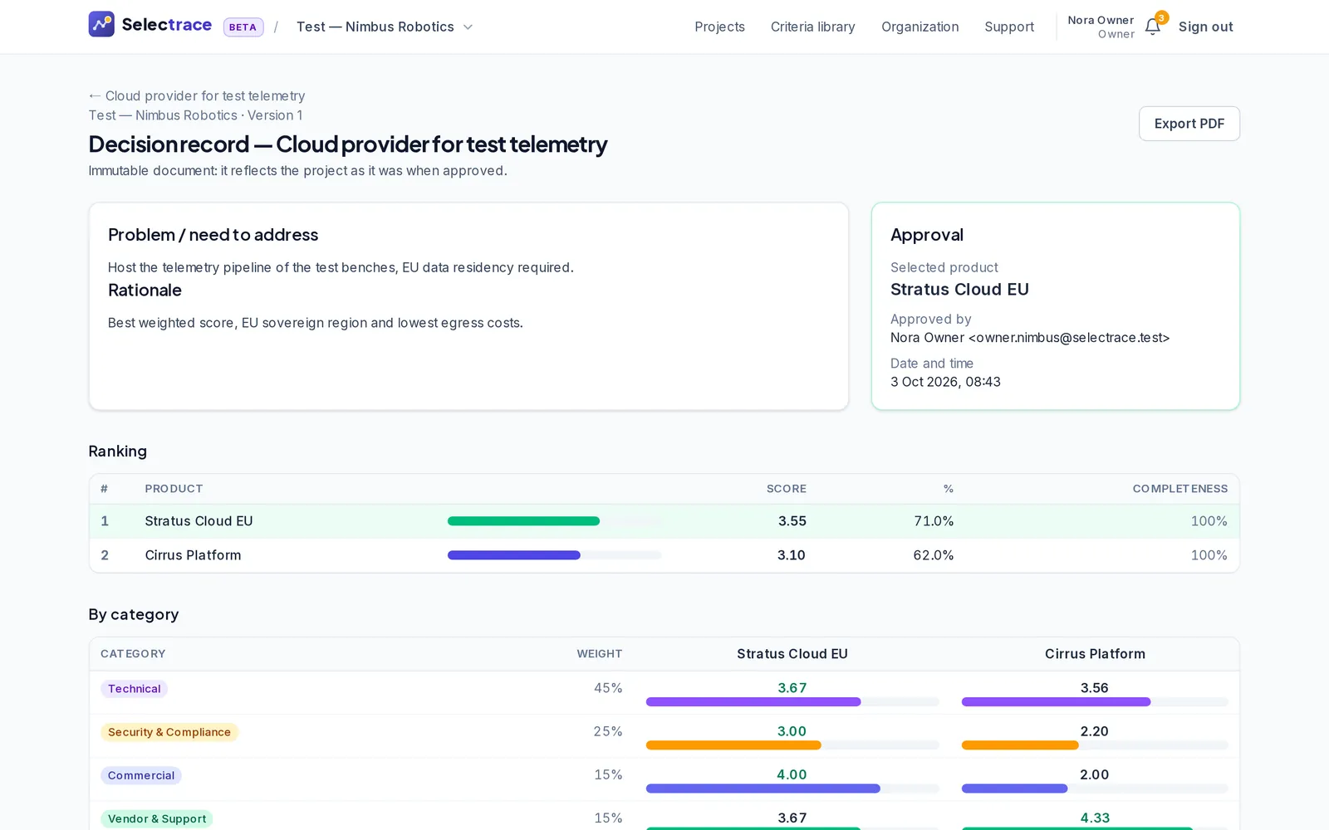Click the 62.0% value in Ranking
The width and height of the screenshot is (1329, 830).
coord(934,555)
